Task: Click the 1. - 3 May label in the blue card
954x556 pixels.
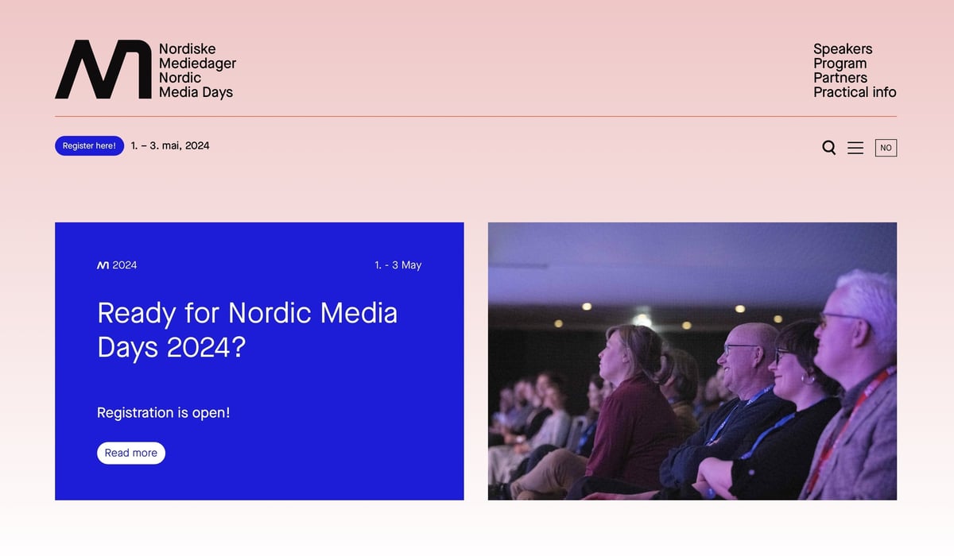Action: pos(397,265)
